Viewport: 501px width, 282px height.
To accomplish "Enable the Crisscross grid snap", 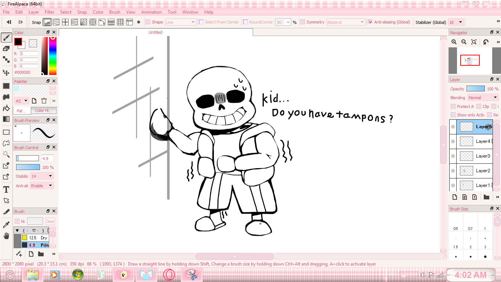I will (65, 22).
